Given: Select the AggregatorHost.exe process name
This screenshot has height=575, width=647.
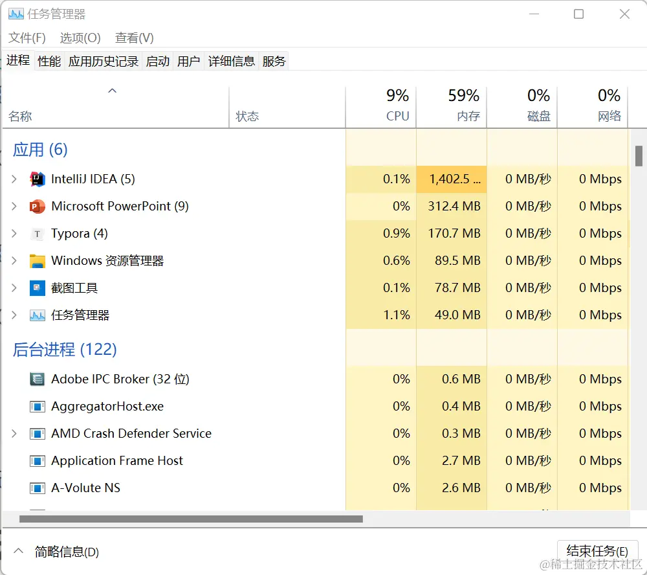Looking at the screenshot, I should 107,406.
